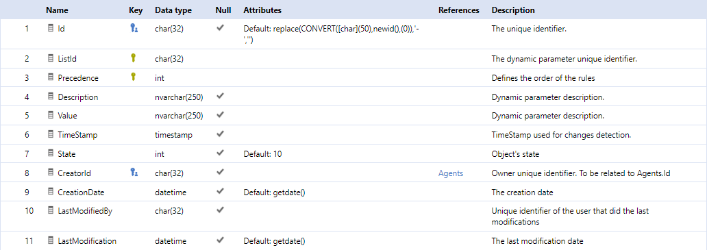Click the column icon beside TimeStamp
The image size is (707, 250).
click(x=51, y=134)
